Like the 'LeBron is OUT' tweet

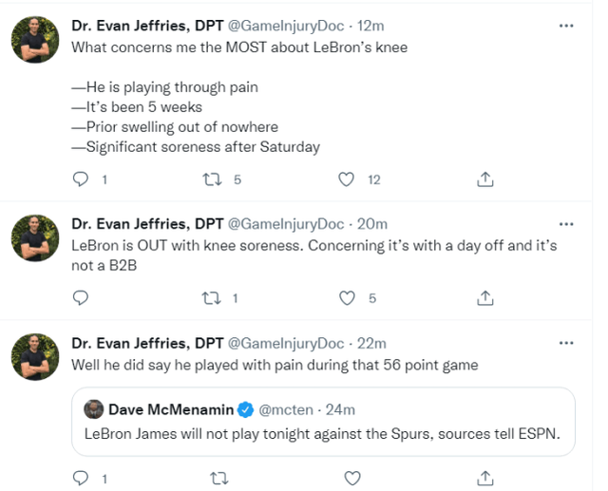348,297
